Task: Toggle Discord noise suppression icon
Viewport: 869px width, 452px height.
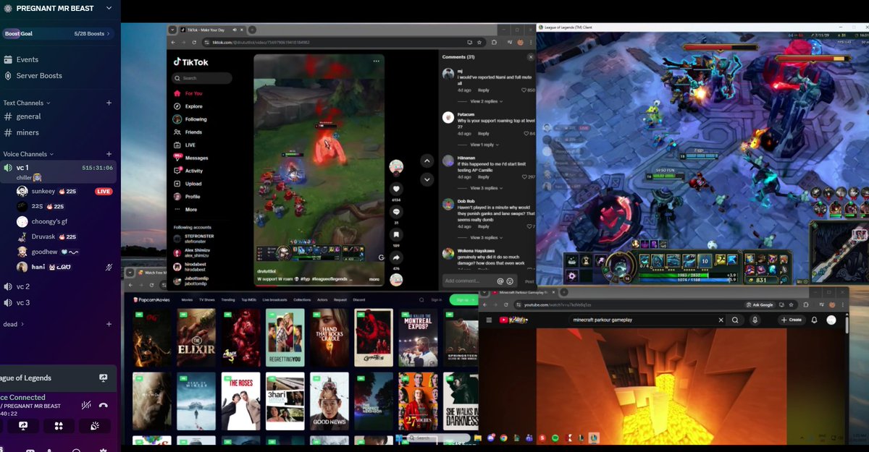Action: coord(86,405)
